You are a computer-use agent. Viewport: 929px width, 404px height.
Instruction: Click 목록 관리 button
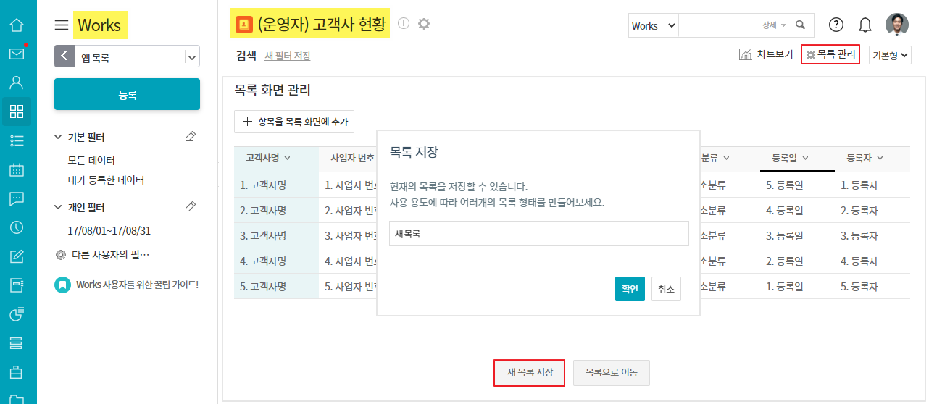[830, 54]
